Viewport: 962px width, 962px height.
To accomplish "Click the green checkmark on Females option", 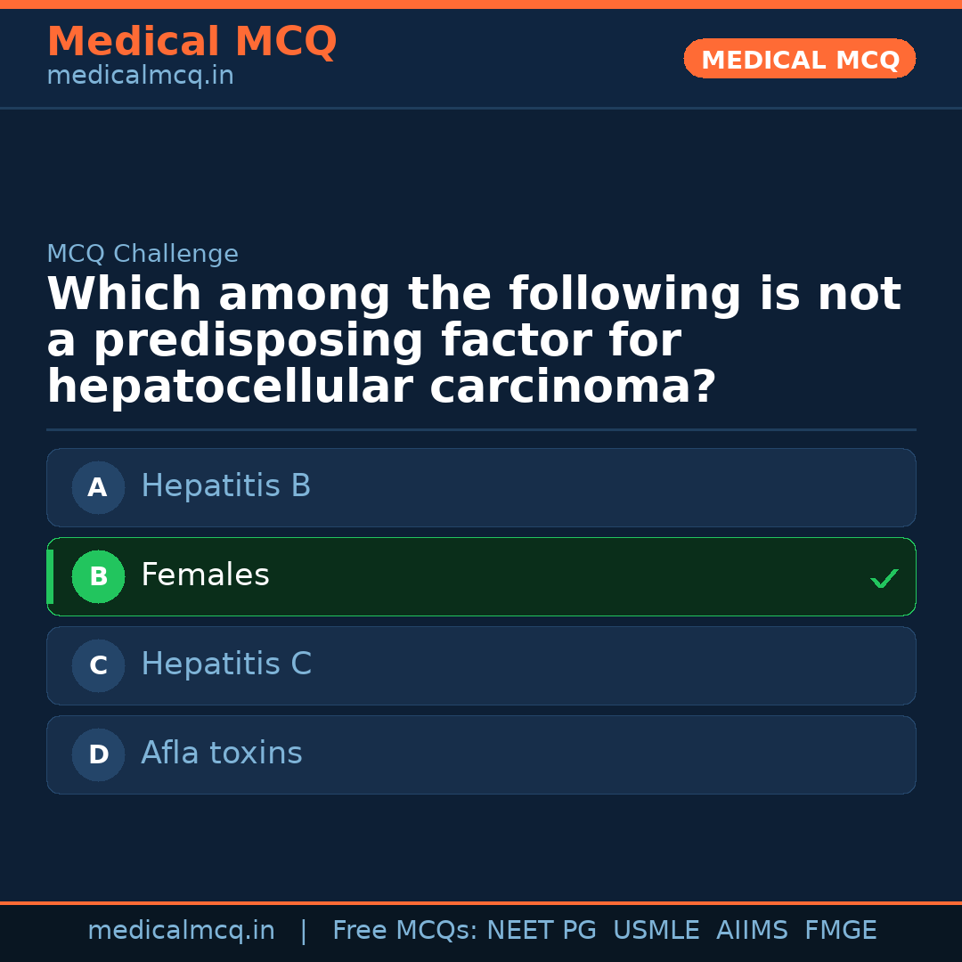I will [885, 579].
